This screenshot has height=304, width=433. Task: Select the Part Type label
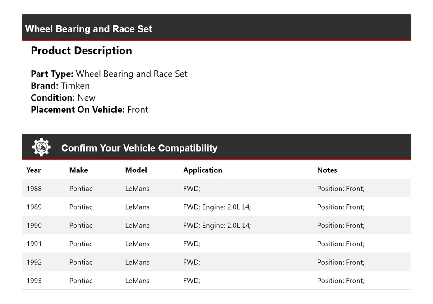point(51,74)
